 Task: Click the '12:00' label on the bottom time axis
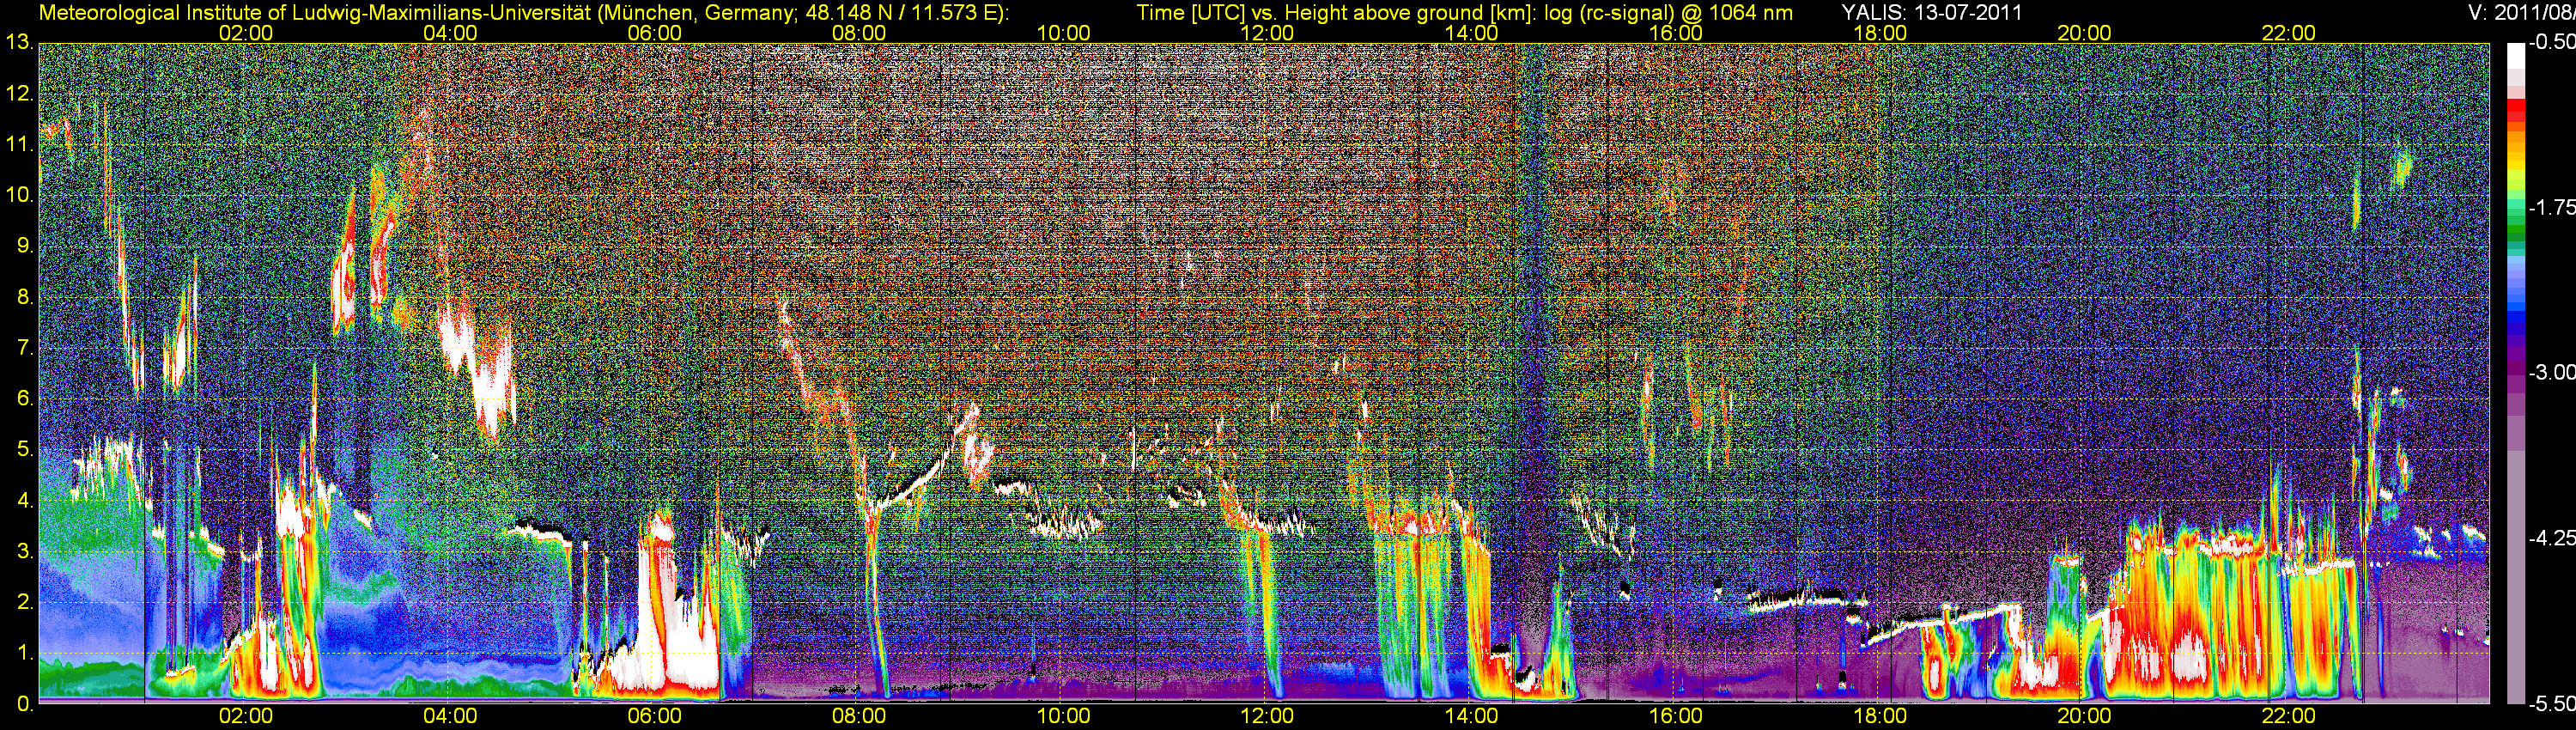[x=1267, y=716]
